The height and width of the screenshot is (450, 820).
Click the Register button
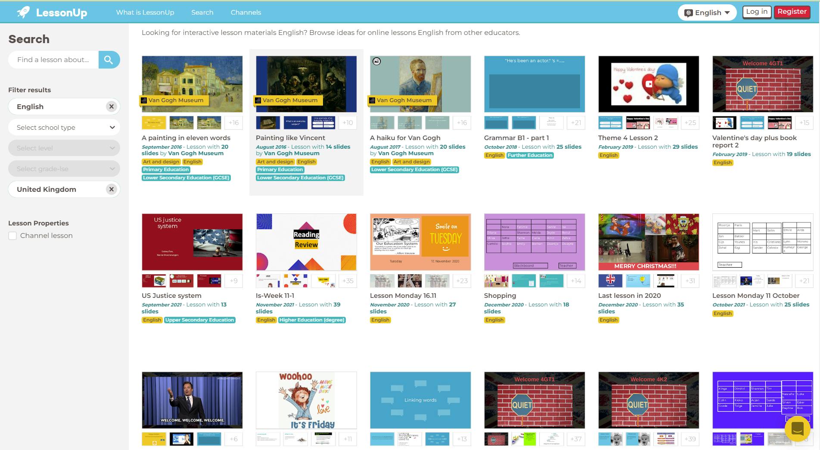pos(792,12)
